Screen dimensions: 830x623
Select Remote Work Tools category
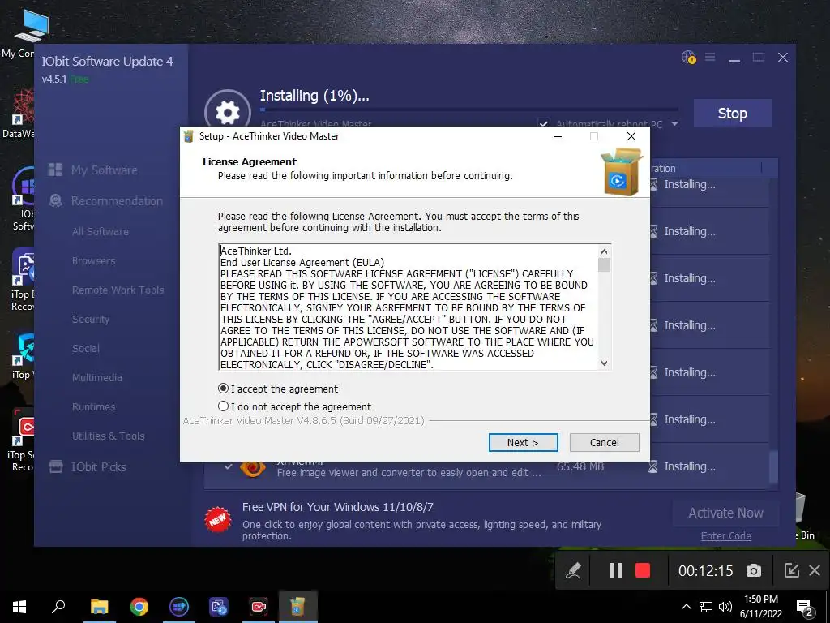[x=118, y=290]
